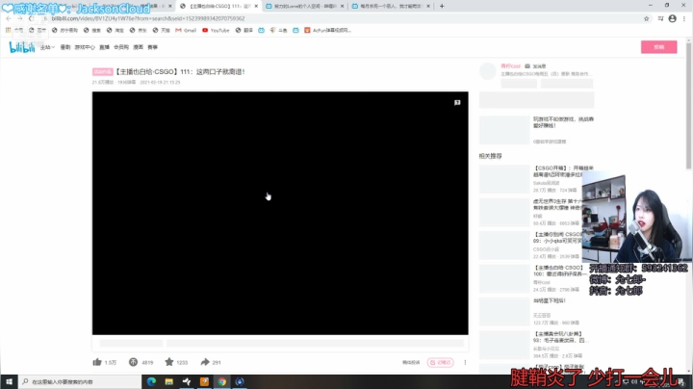Click the Chrome icon on the taskbar
This screenshot has height=389, width=693.
[222, 381]
